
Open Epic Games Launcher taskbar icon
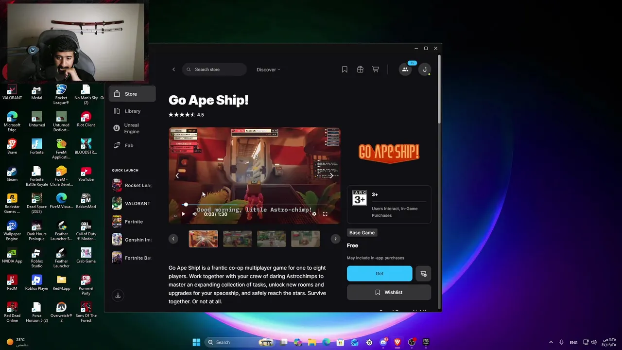[x=426, y=342]
